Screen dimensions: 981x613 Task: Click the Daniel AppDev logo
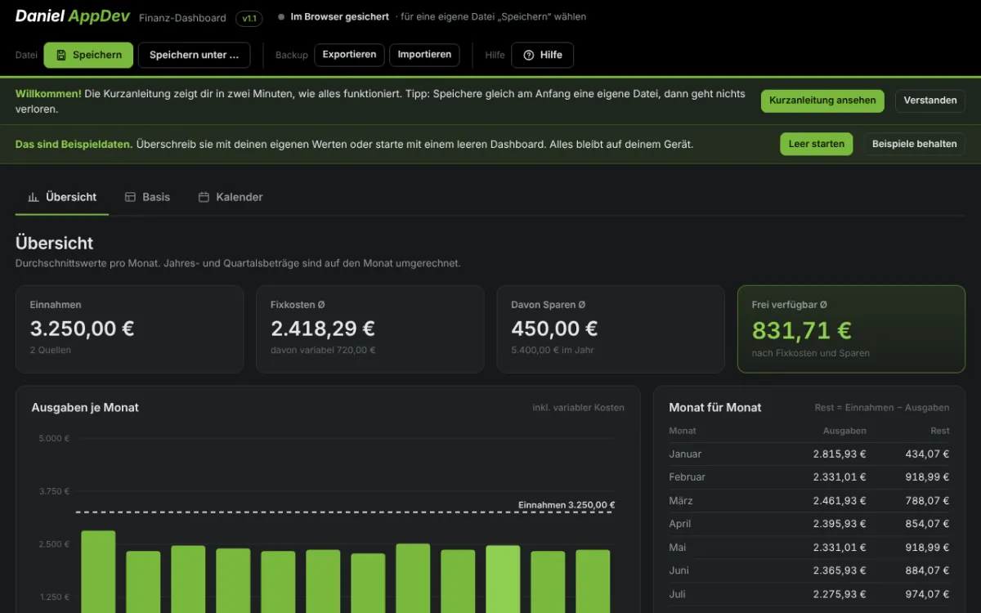tap(72, 16)
